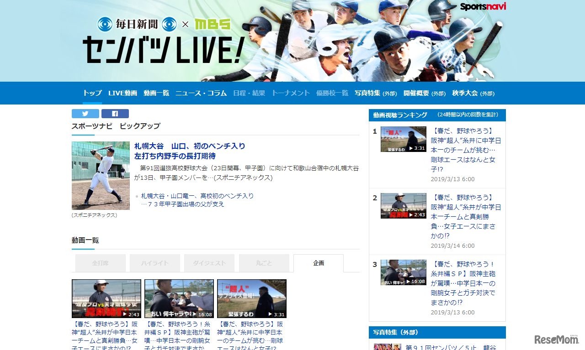Play the rank 1 ranking video thumbnail
The image size is (585, 350).
[404, 139]
